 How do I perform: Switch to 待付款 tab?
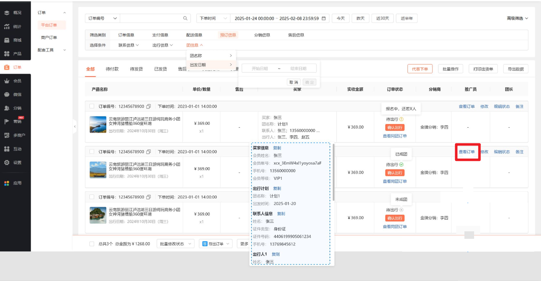point(112,69)
